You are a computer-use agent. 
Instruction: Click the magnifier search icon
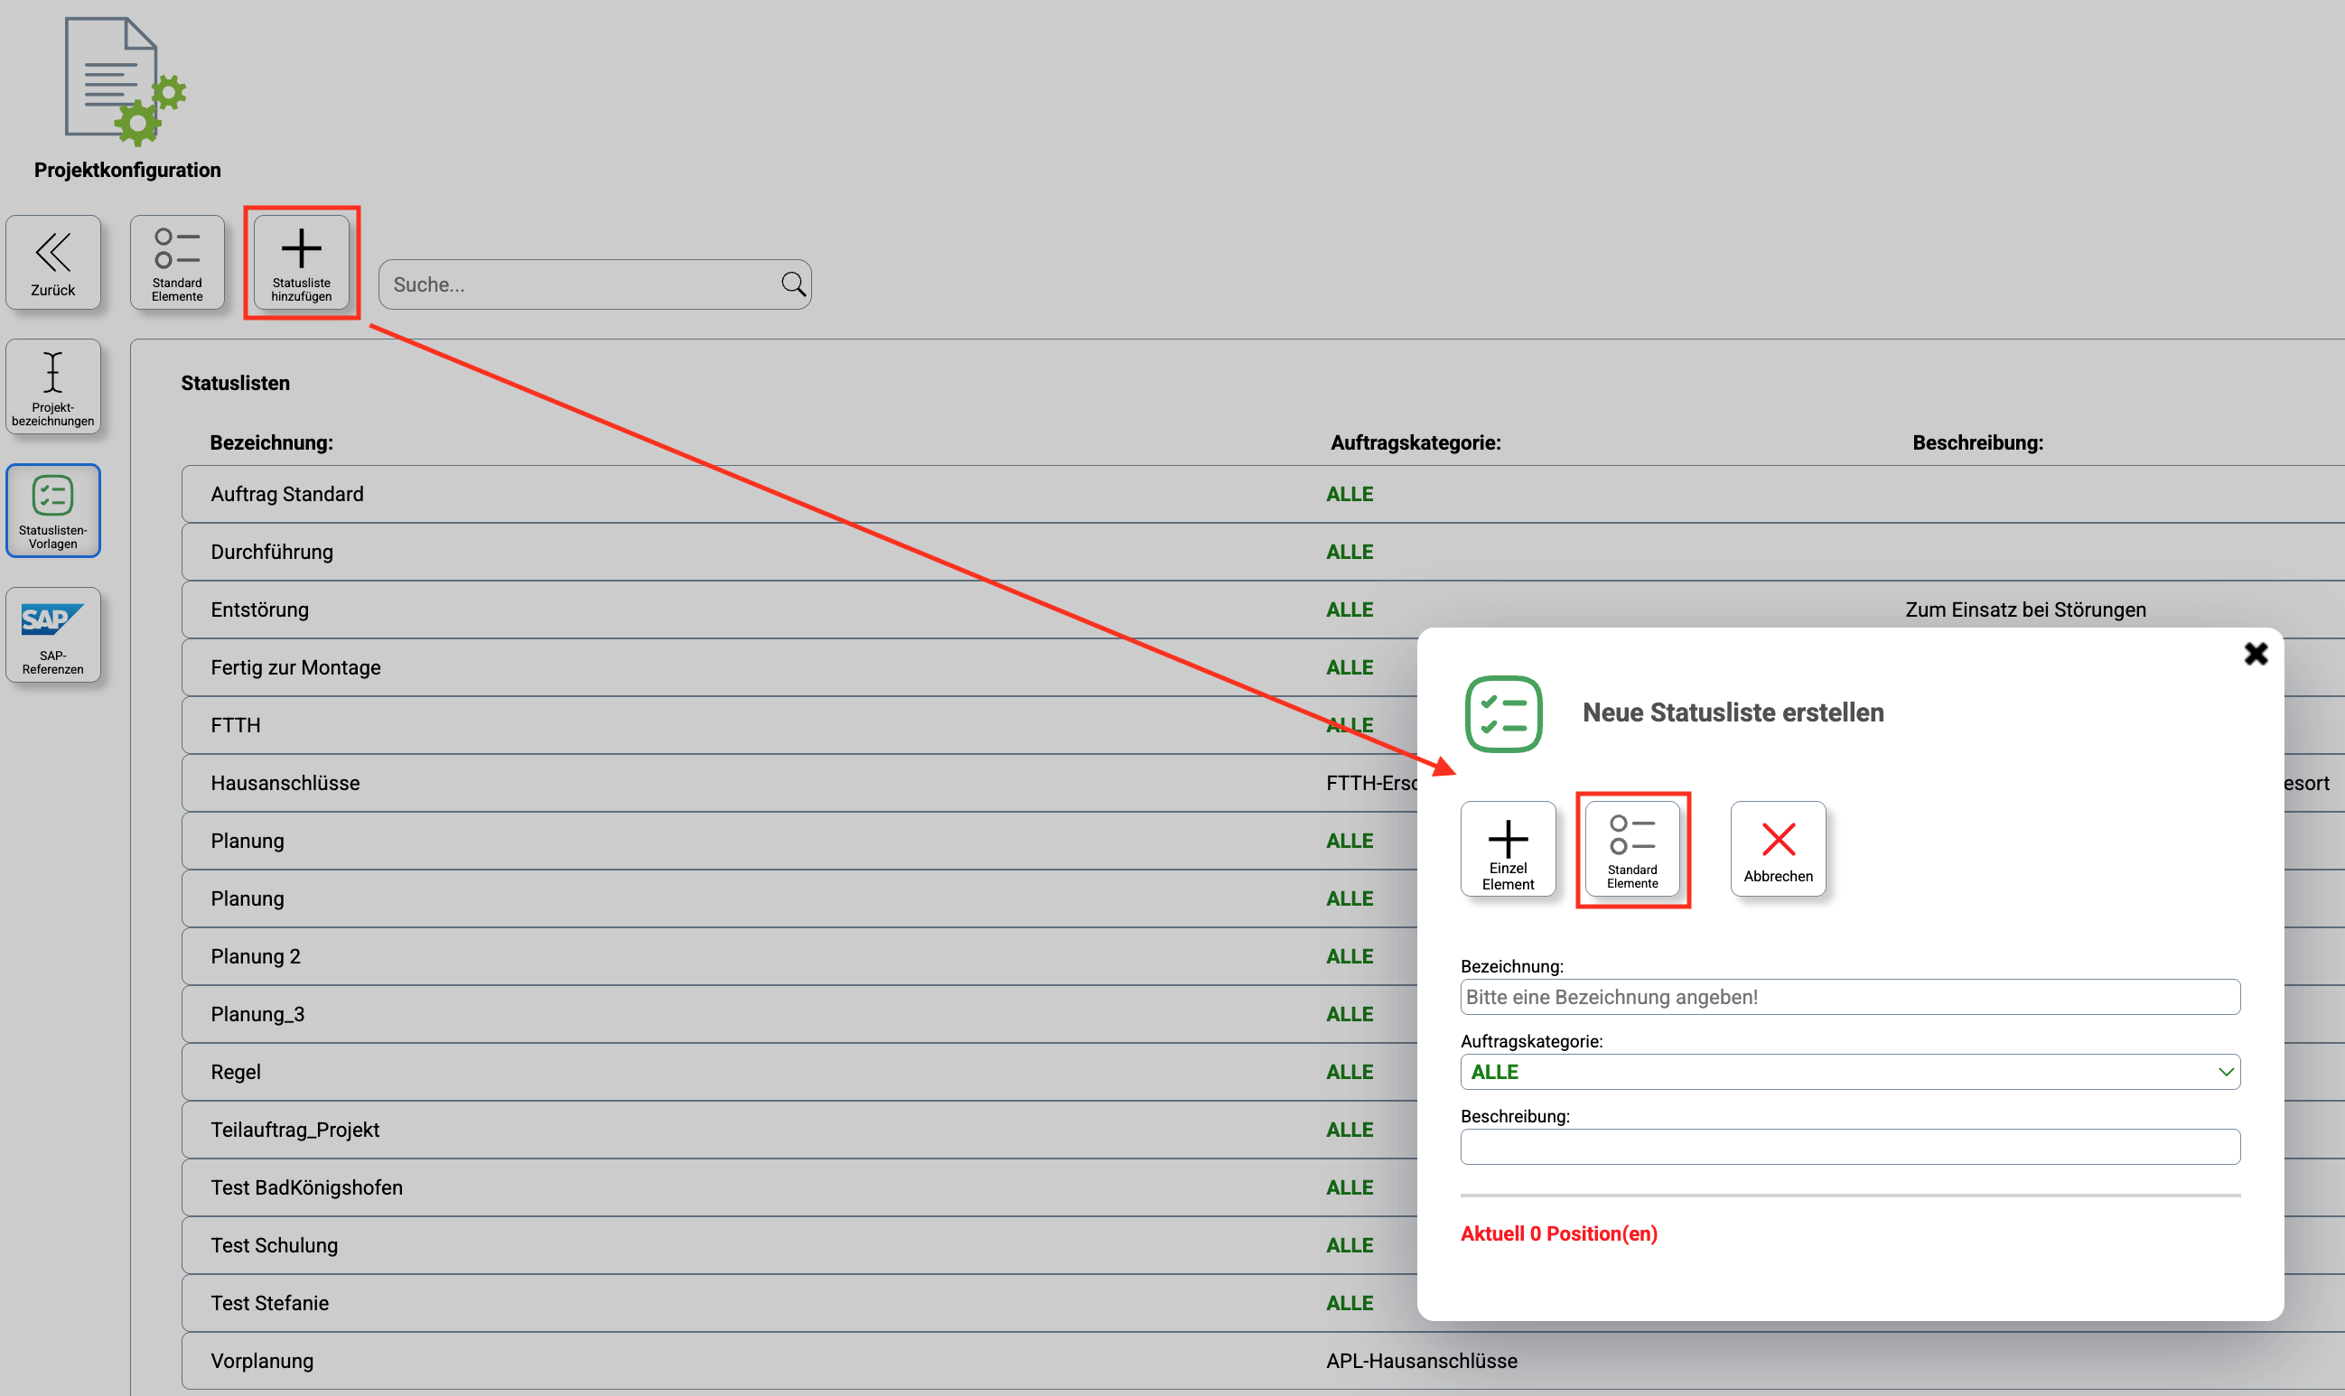tap(793, 284)
